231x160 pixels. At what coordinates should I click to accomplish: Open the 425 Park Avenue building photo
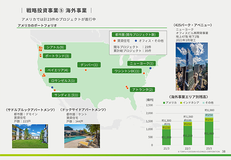[x=192, y=66]
